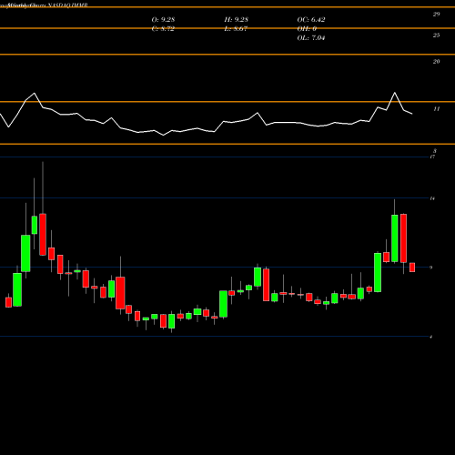Click the "OC: 6.42" reading
Screen dimensions: 455x455
[311, 20]
